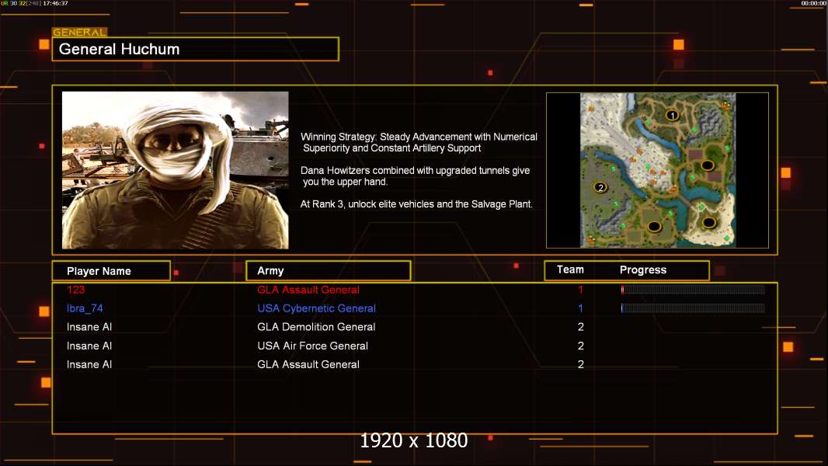The image size is (828, 466).
Task: Click USA Cybernetic General army entry
Action: [x=316, y=308]
